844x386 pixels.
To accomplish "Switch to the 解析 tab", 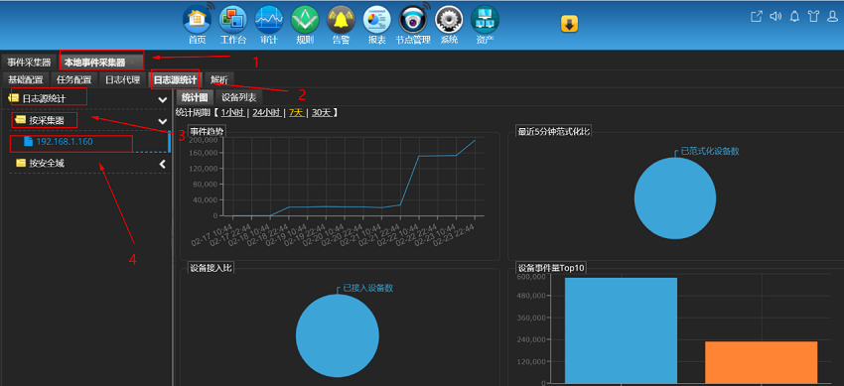I will click(219, 80).
